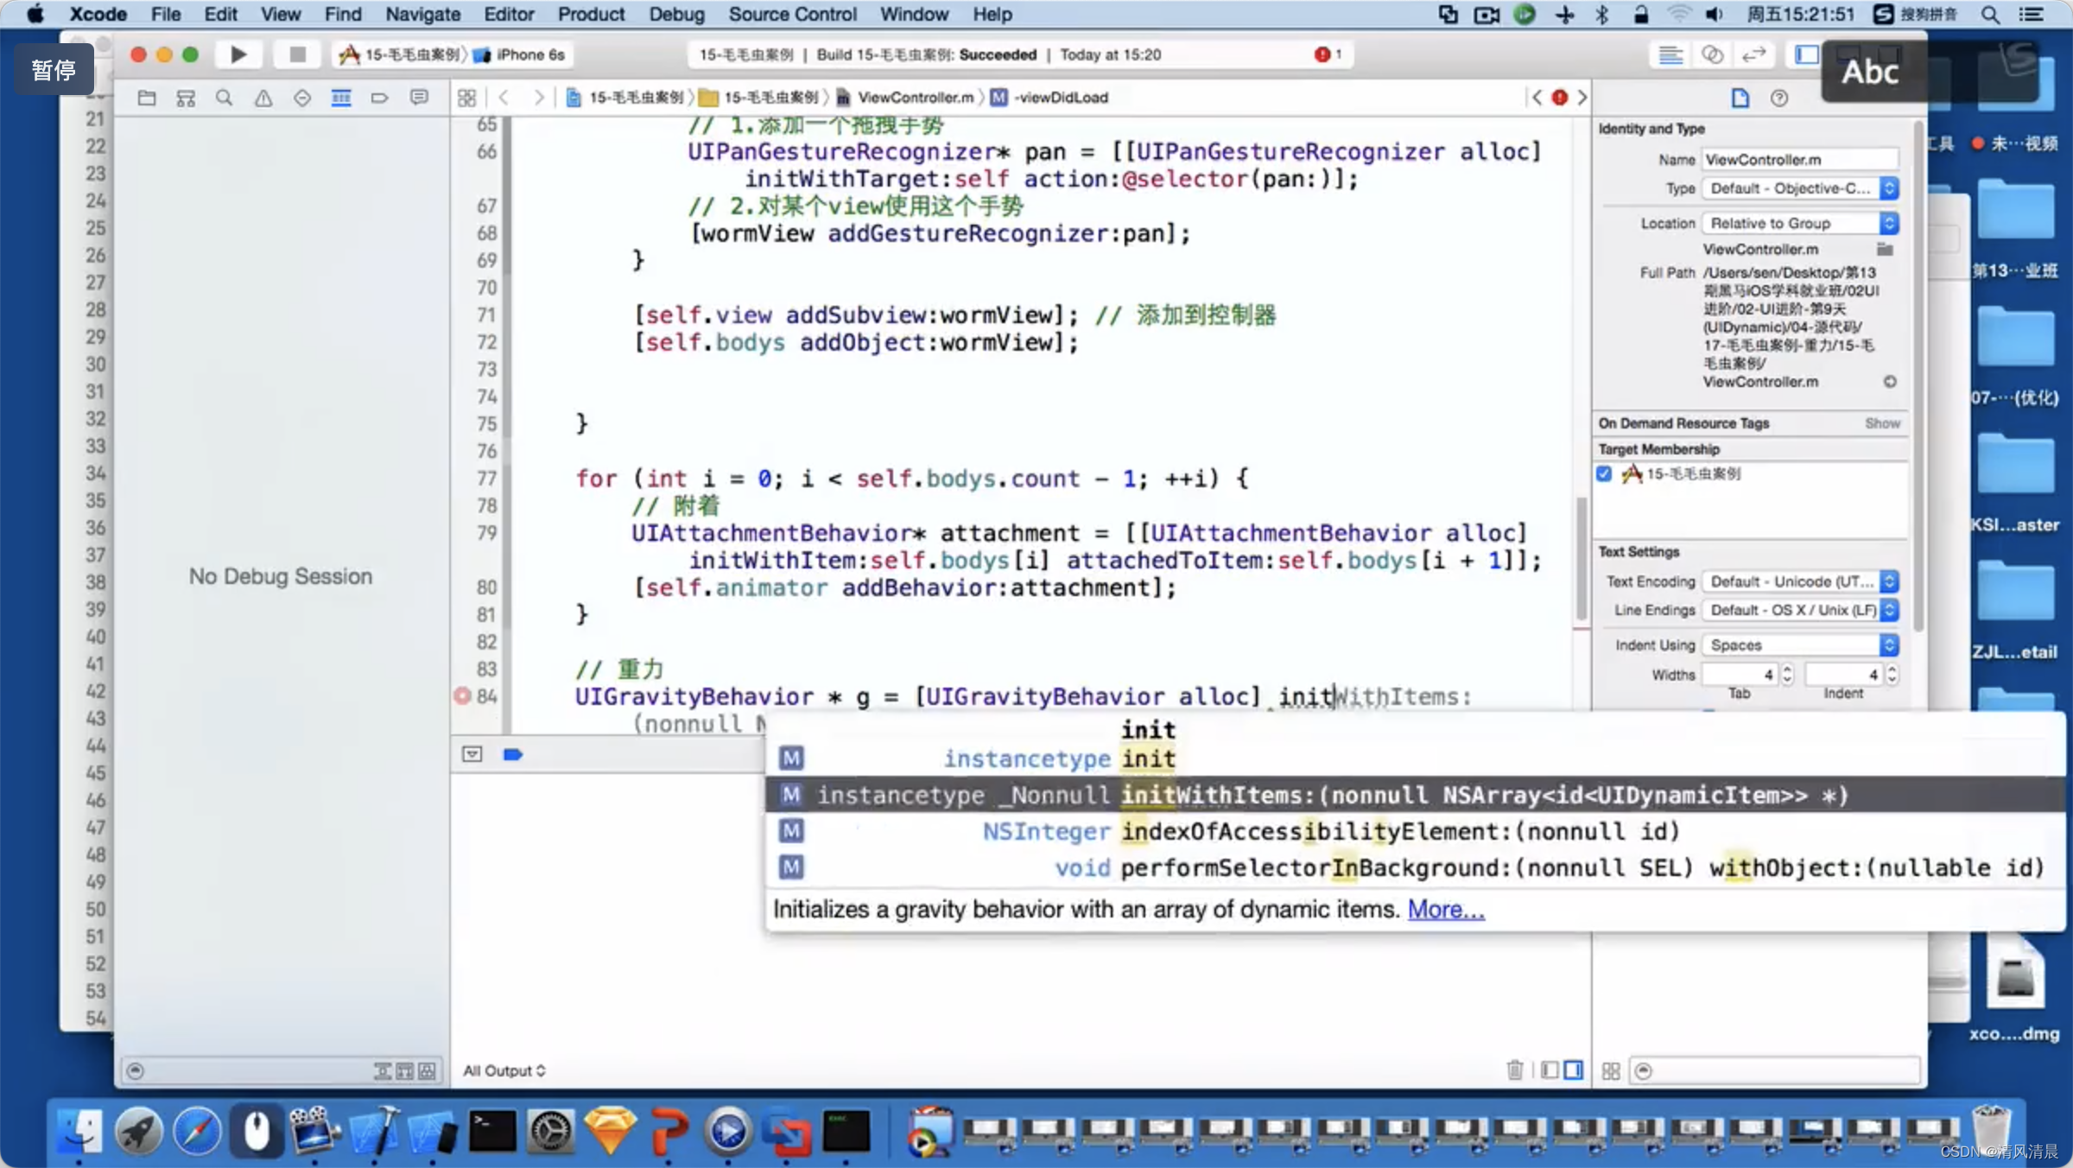Show the Assistant editor
2073x1168 pixels.
(1712, 55)
